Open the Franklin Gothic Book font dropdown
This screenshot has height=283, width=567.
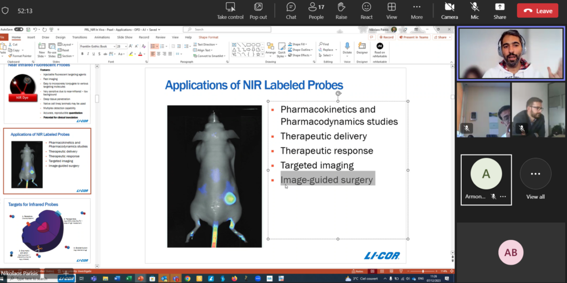(114, 47)
